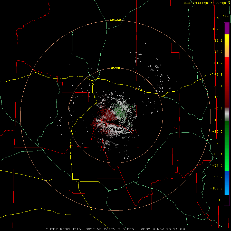Viewport: 231px width, 231px height.
Task: Click the purple segment of velocity color bar
Action: pos(227,28)
